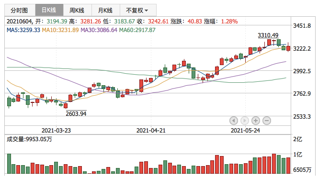Click the 收: 3242.61 closing price
This screenshot has height=179, width=318.
coord(152,21)
